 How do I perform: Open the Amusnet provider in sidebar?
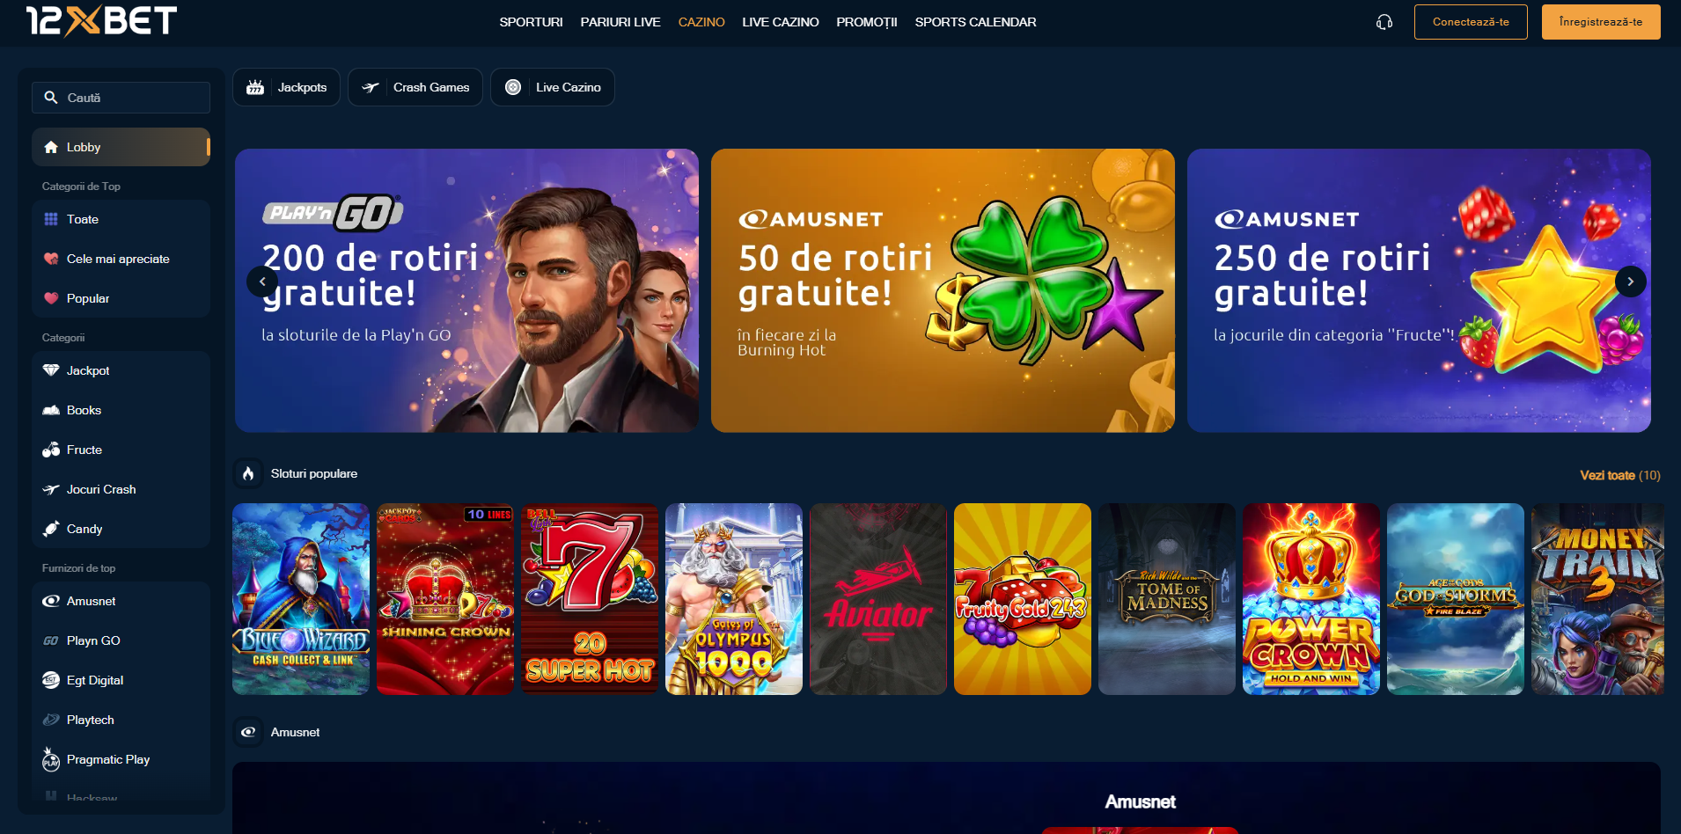[121, 601]
